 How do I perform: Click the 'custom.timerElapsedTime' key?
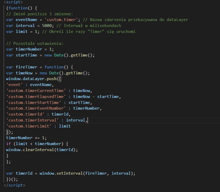coord(36,97)
